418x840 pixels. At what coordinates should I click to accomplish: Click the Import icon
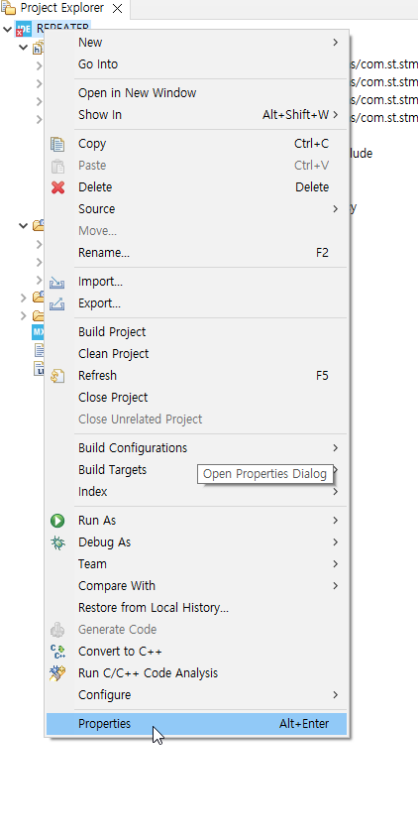(x=57, y=282)
